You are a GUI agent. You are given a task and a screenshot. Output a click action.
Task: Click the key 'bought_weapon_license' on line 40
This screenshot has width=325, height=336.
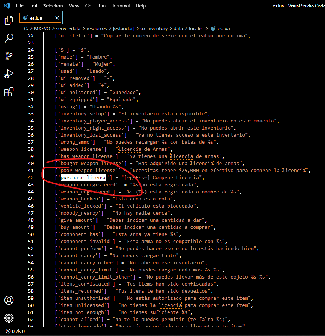click(91, 164)
